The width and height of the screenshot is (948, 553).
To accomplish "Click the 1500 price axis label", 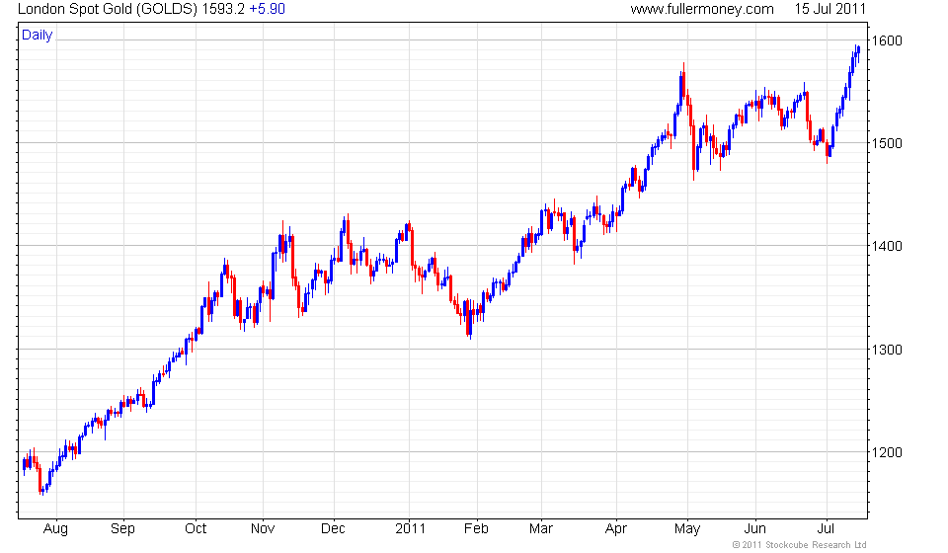I will [x=887, y=143].
